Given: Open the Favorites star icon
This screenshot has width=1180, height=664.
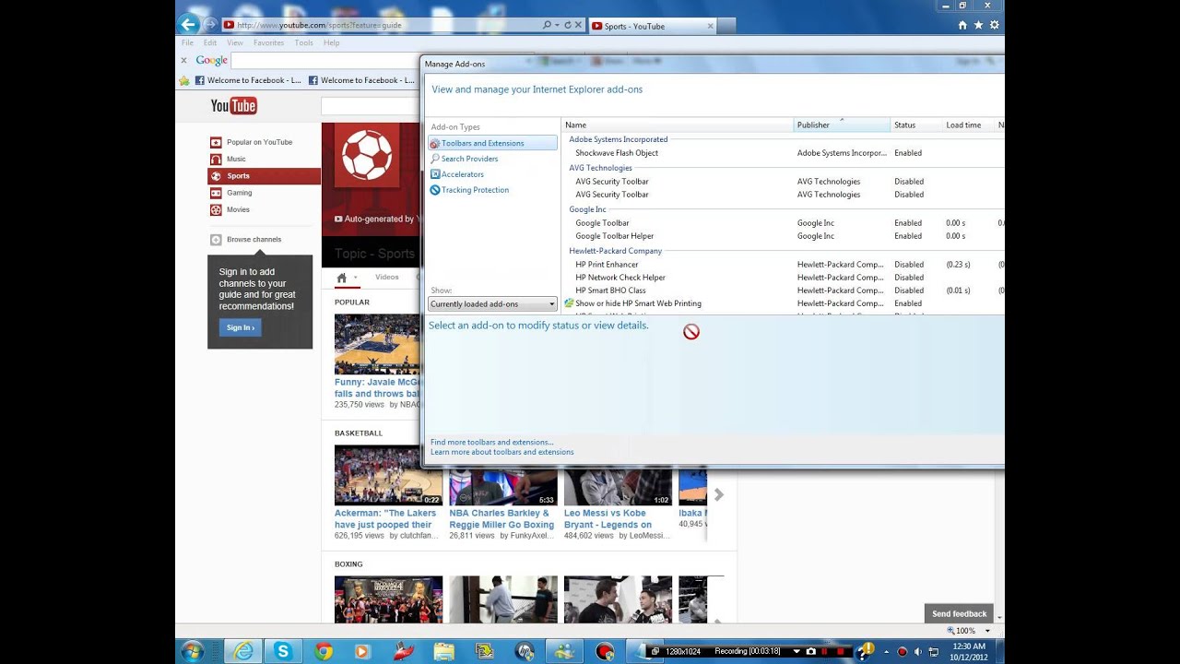Looking at the screenshot, I should click(x=978, y=25).
